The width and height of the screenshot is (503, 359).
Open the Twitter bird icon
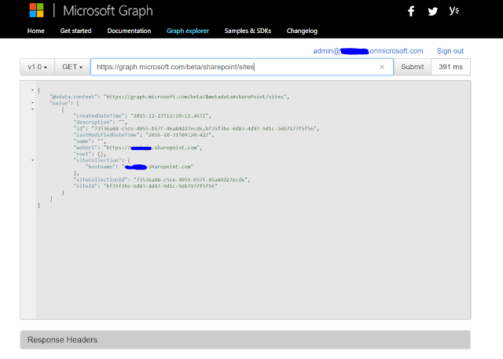[433, 12]
